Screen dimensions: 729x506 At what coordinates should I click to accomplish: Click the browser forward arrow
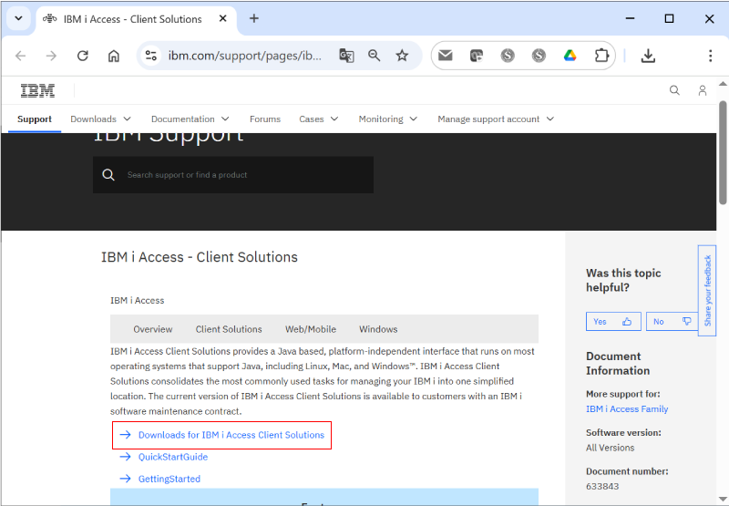[x=51, y=56]
